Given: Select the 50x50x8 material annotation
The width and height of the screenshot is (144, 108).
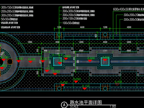Looking at the screenshot, I should point(9,19).
